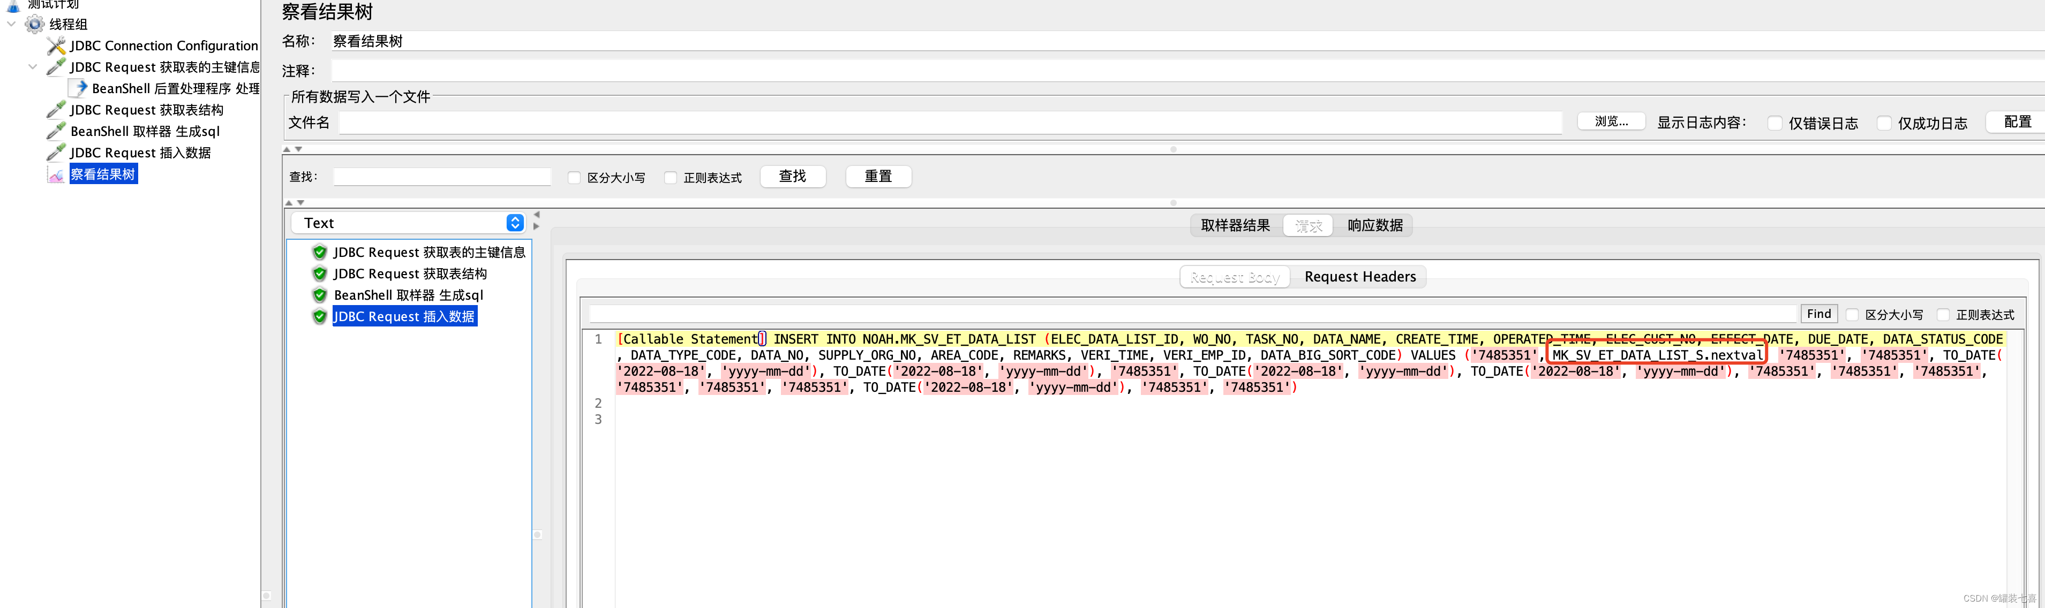The height and width of the screenshot is (608, 2045).
Task: Click line number 1 in the request body
Action: click(598, 339)
